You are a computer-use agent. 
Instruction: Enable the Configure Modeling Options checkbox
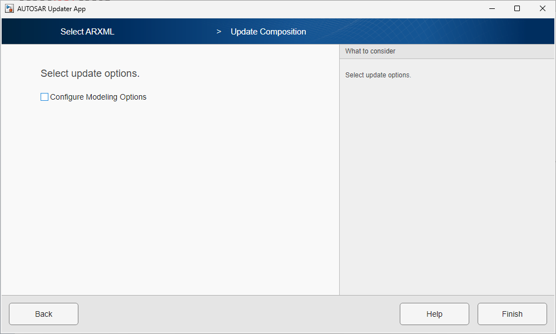click(x=44, y=97)
